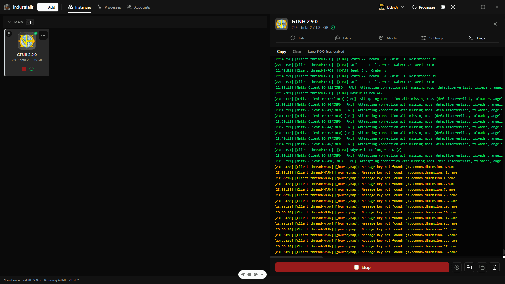Collapse the MAIN instance group
Screen dimensions: 505x284
(9, 22)
